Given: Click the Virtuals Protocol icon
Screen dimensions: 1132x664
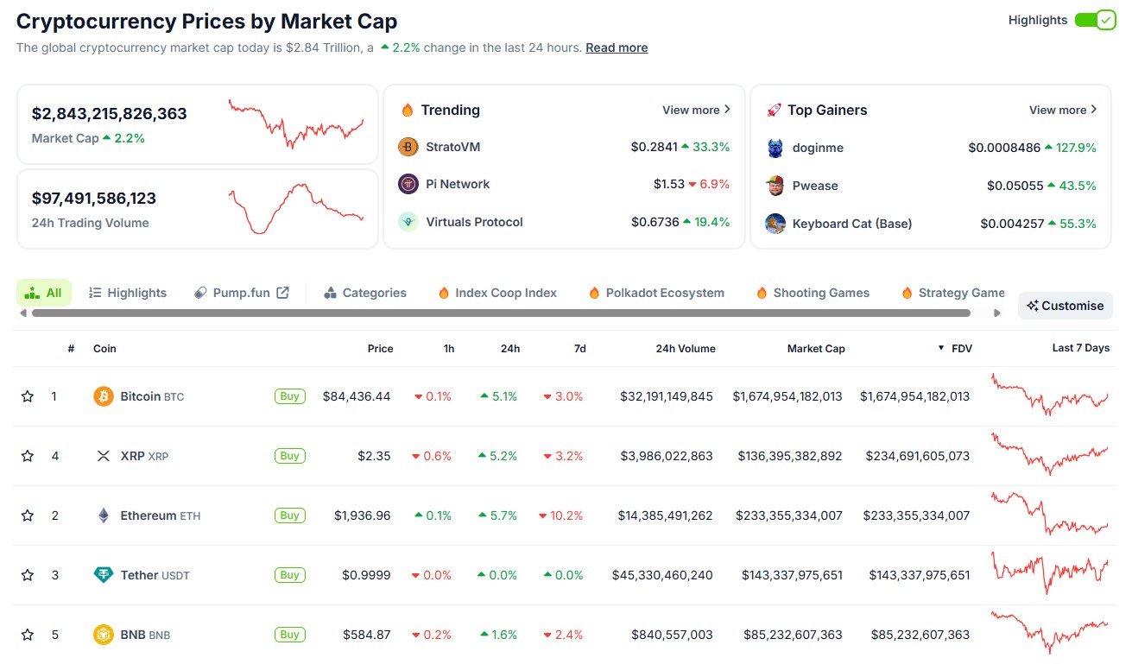Looking at the screenshot, I should pos(408,221).
